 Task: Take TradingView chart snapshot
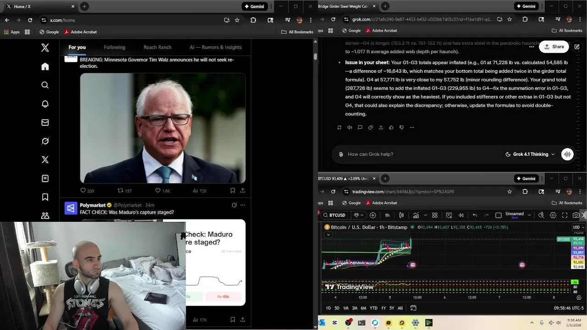(576, 215)
